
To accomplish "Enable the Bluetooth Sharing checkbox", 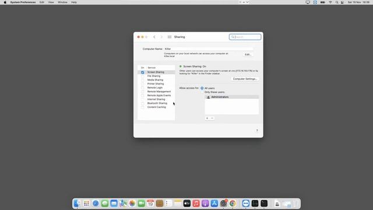I will pyautogui.click(x=142, y=103).
